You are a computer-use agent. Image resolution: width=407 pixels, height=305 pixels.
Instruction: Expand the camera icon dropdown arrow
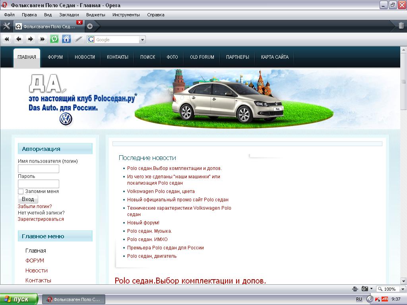tap(371, 289)
